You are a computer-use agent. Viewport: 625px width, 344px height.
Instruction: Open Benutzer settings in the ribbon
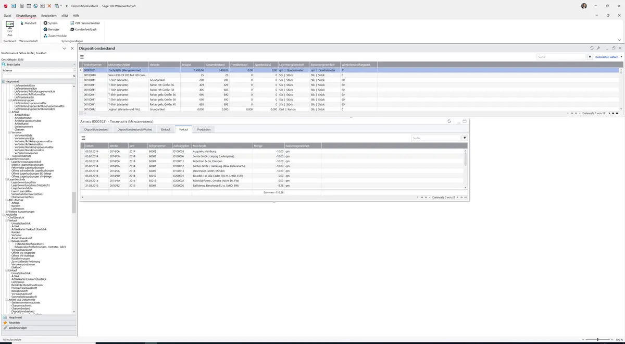(52, 29)
